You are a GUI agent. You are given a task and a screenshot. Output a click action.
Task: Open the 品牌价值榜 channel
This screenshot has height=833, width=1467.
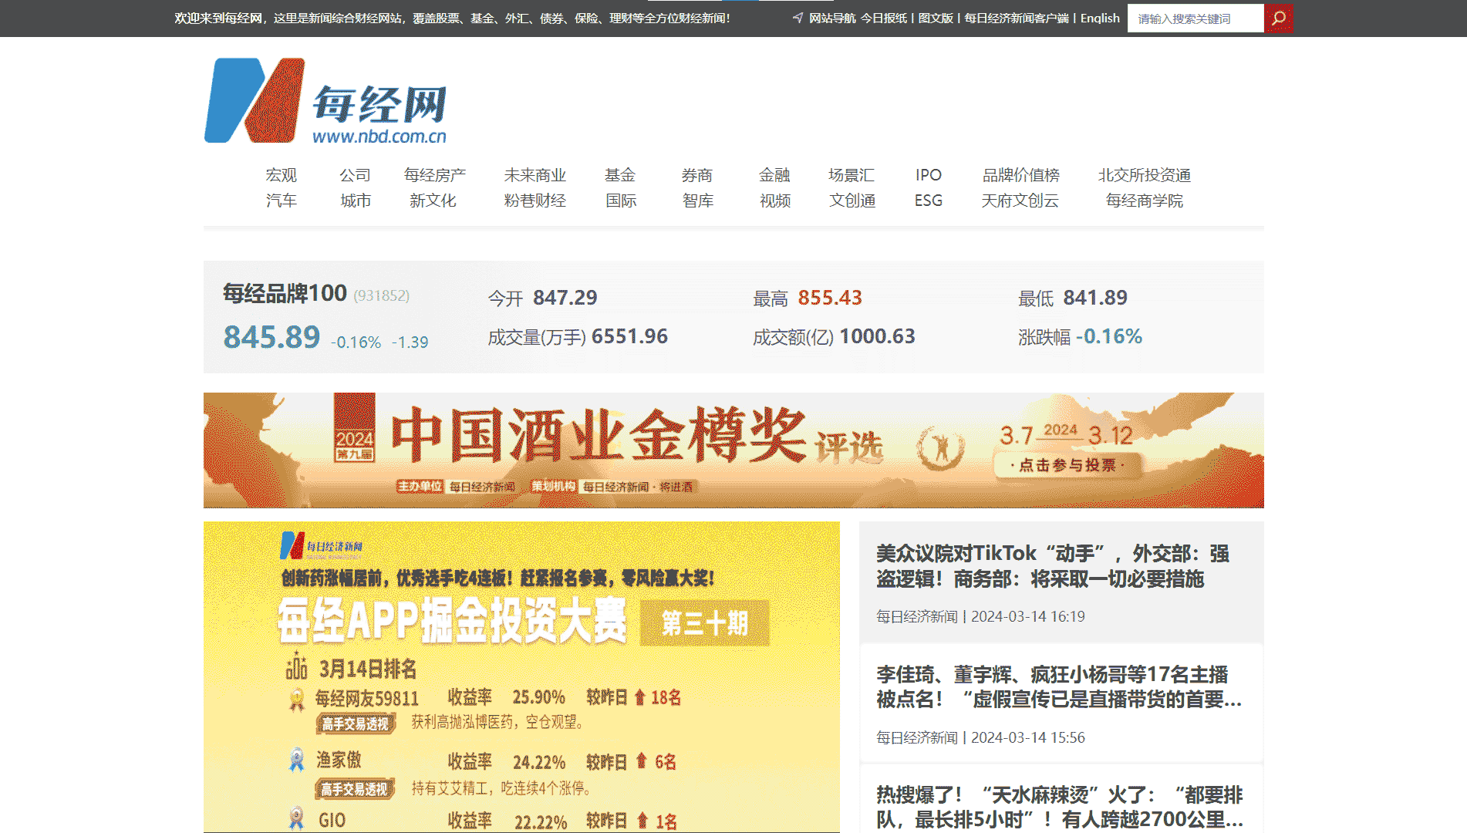pyautogui.click(x=1021, y=175)
